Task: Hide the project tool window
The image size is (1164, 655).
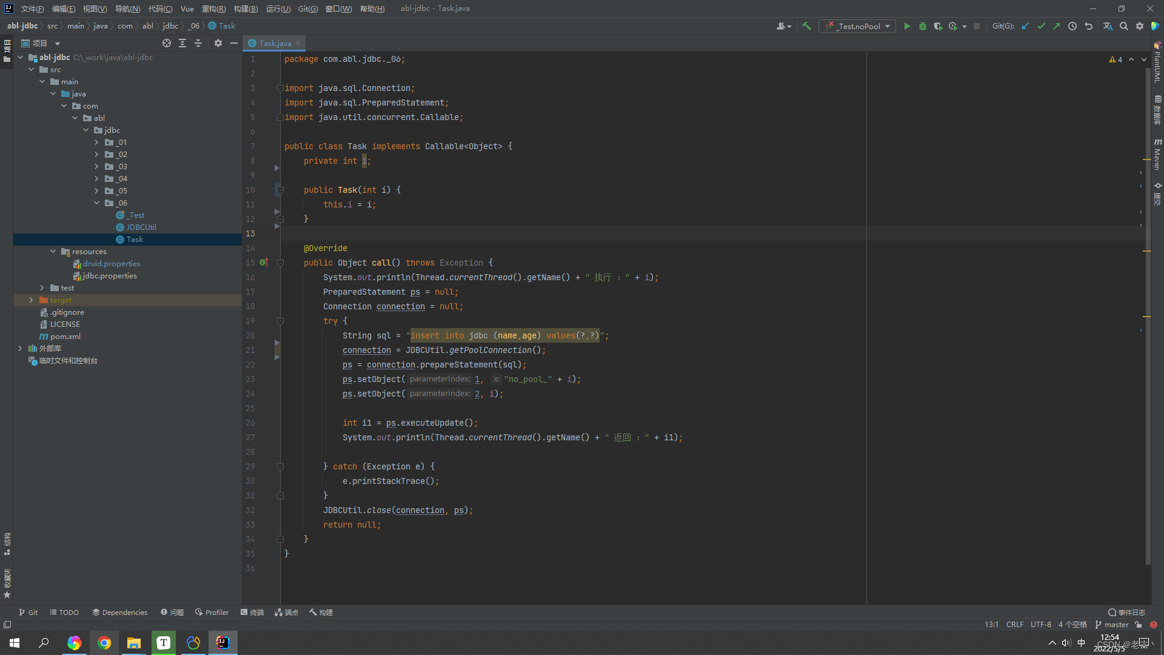Action: [234, 43]
